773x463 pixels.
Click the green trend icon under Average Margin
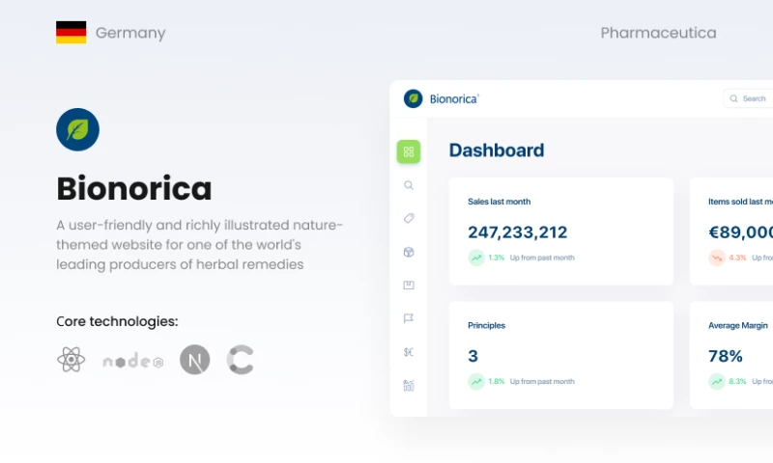click(717, 381)
